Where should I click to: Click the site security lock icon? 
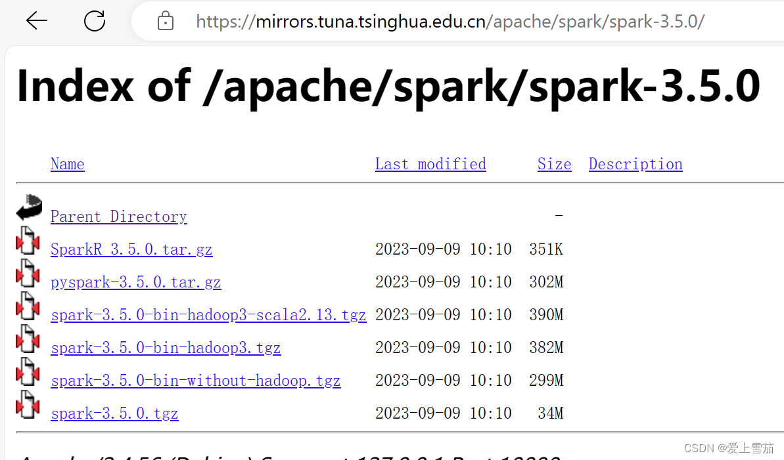pyautogui.click(x=165, y=21)
